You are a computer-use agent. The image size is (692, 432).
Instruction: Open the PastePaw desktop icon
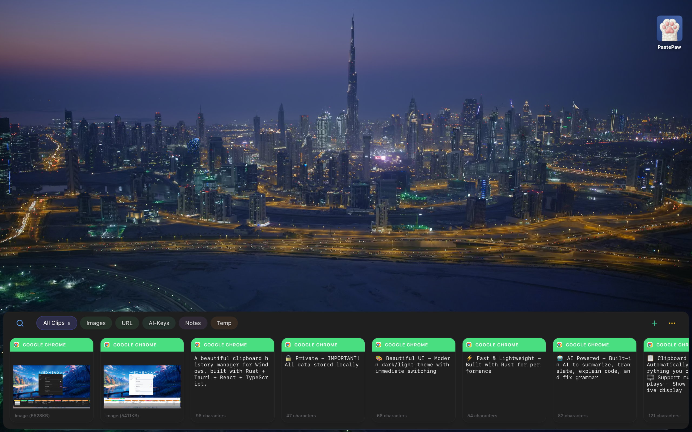point(669,29)
